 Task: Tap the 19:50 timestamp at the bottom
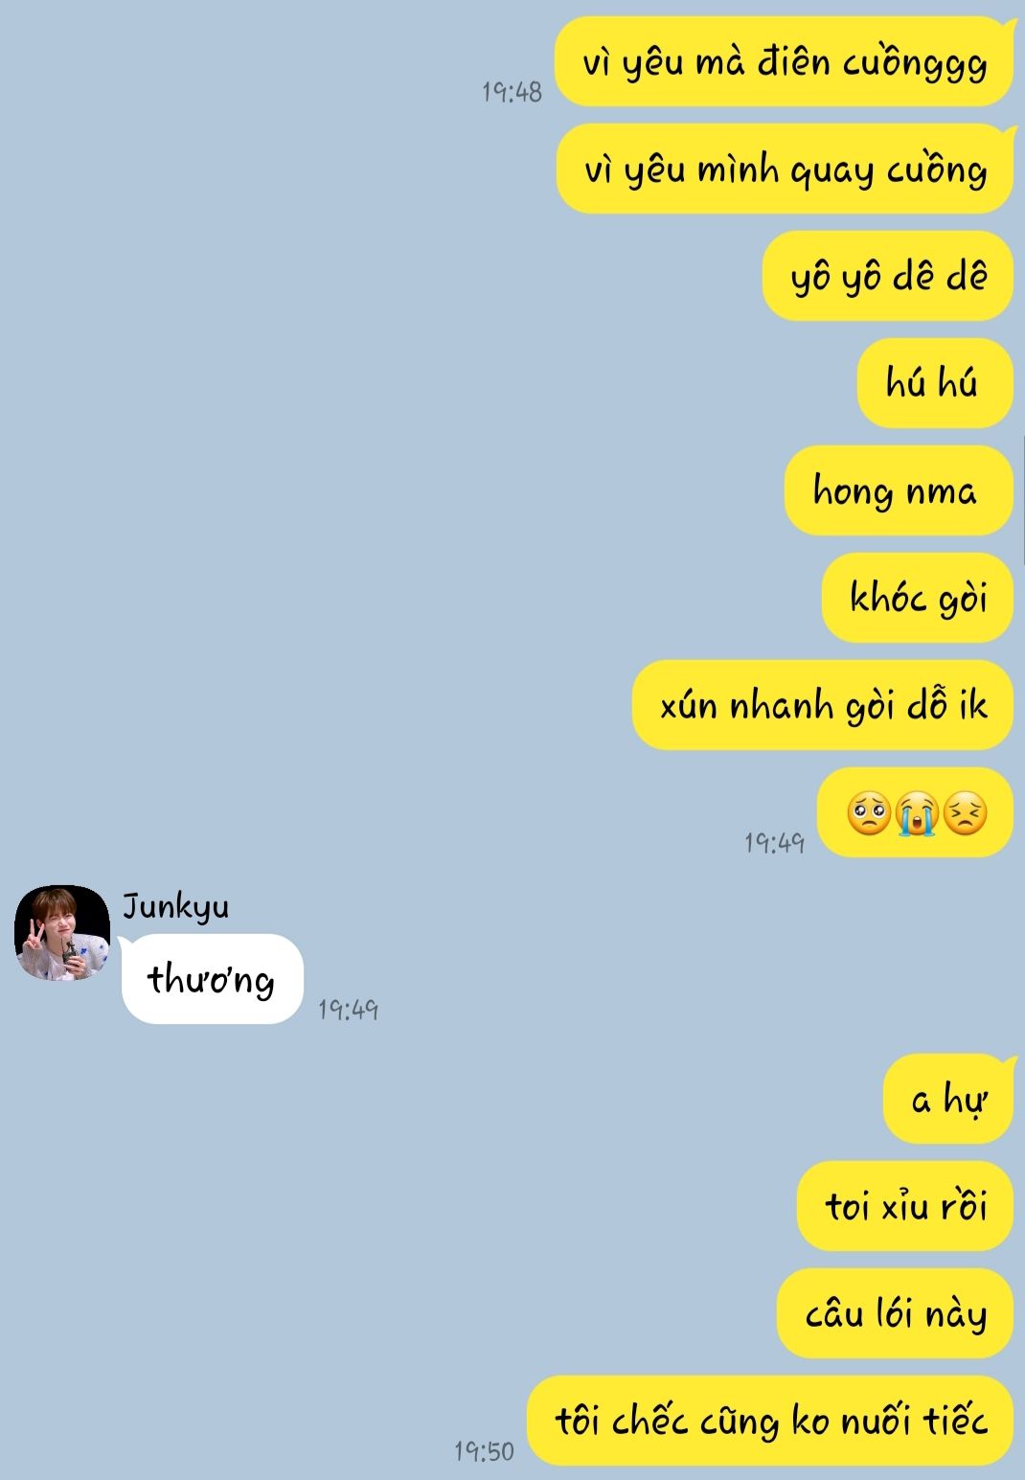pos(484,1451)
